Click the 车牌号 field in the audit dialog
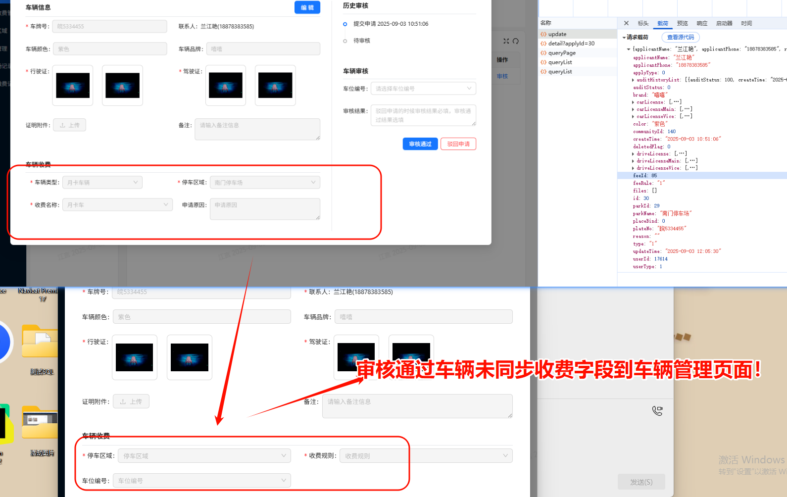Screen dimensions: 787x497 [x=110, y=26]
